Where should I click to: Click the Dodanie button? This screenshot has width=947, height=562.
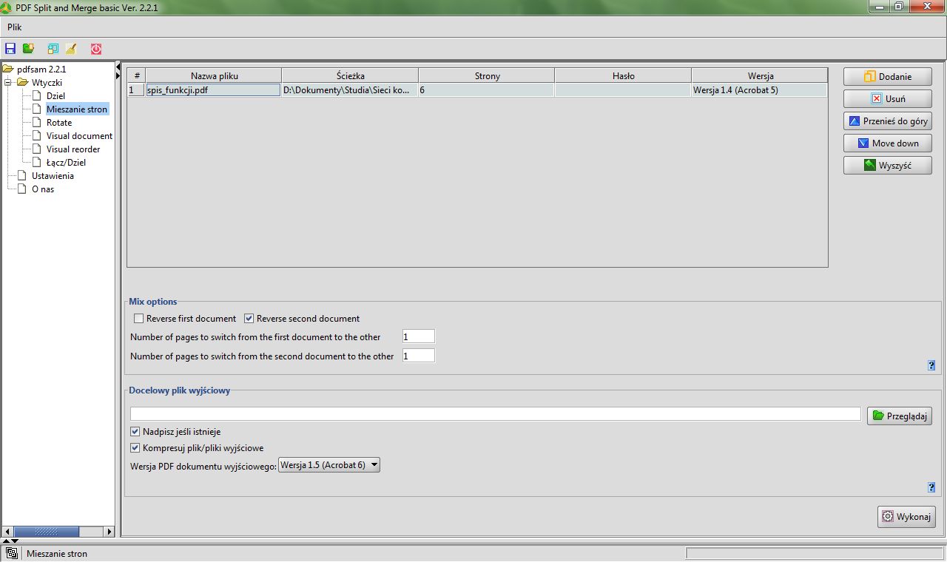coord(887,76)
